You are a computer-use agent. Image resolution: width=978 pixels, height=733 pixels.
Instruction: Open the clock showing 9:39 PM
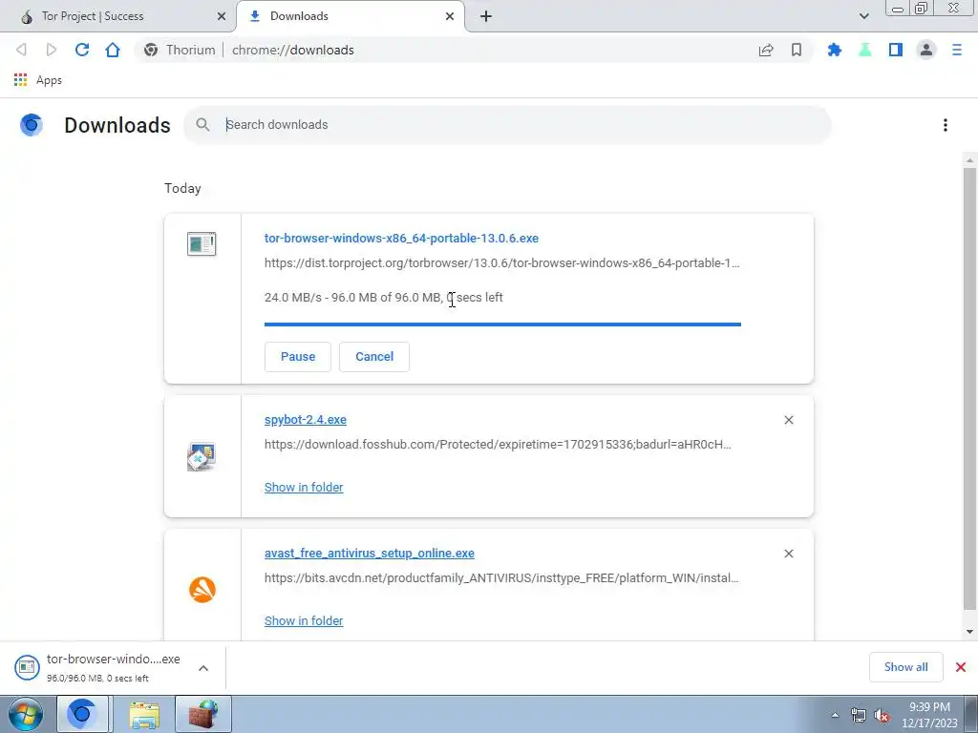(929, 715)
